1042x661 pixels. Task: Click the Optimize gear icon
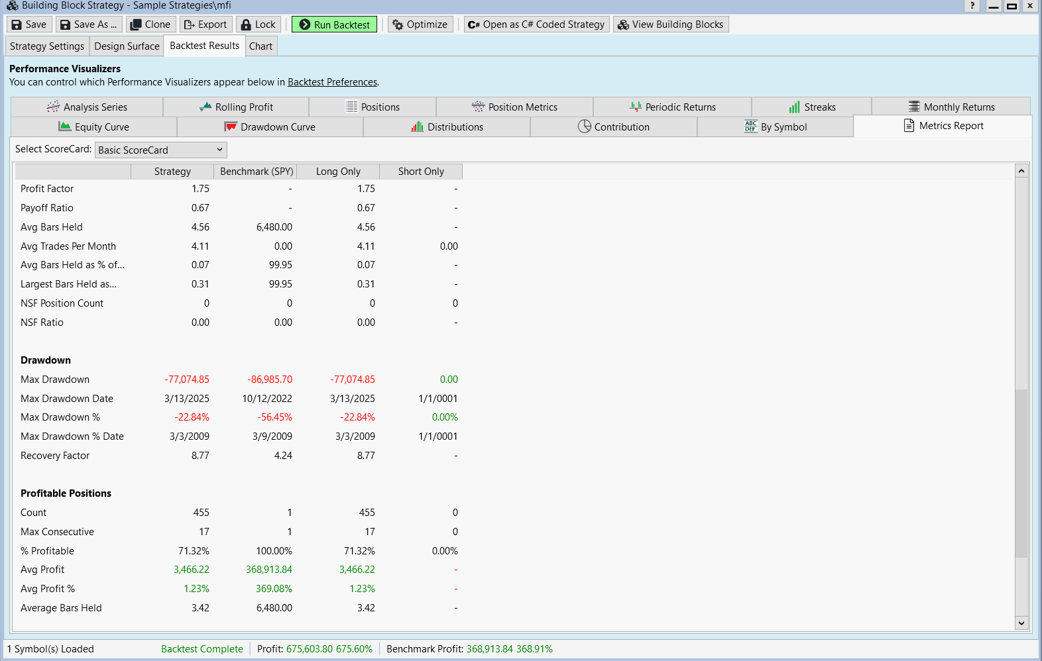coord(398,25)
